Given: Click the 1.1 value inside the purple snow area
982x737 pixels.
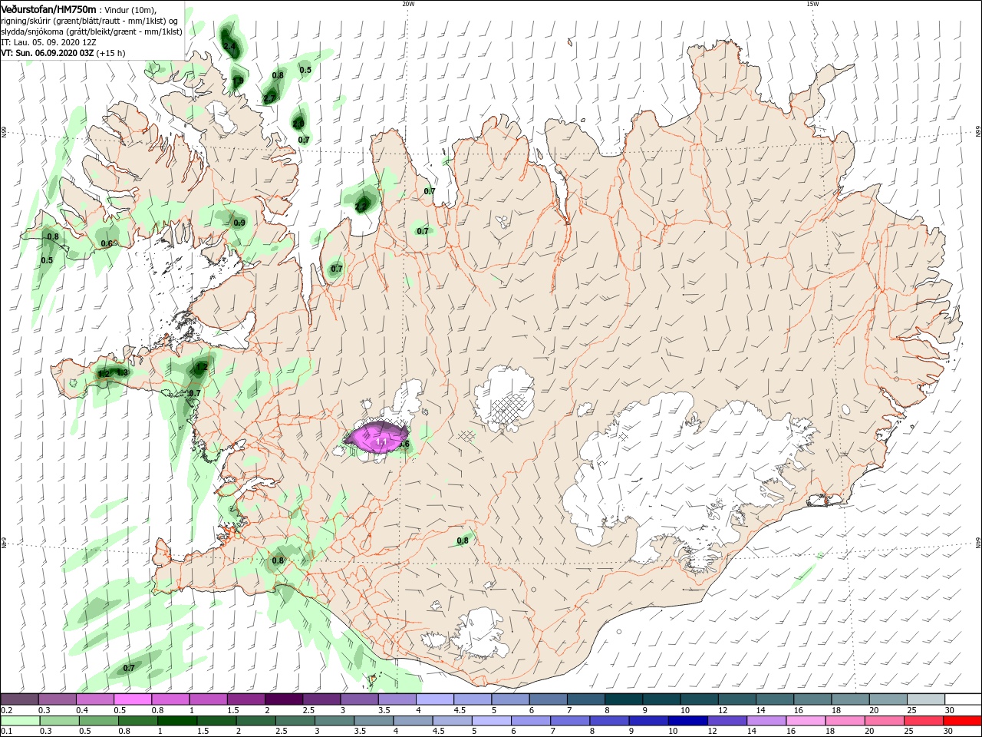Looking at the screenshot, I should click(381, 442).
